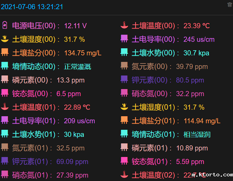Viewport: 233px width, 181px height.
Task: Click the 土壤盐分(01) value 114.94 mg/L
Action: (201, 121)
